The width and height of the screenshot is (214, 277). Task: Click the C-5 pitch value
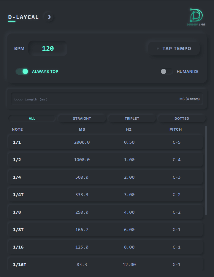pyautogui.click(x=177, y=142)
